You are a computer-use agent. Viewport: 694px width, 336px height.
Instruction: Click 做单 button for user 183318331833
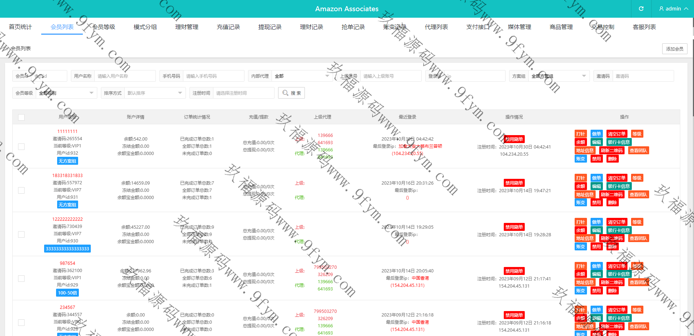(x=596, y=178)
